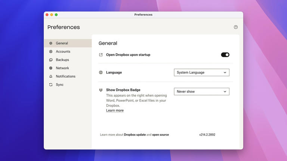Click the version number v214.2.2892
287x161 pixels.
pos(207,135)
